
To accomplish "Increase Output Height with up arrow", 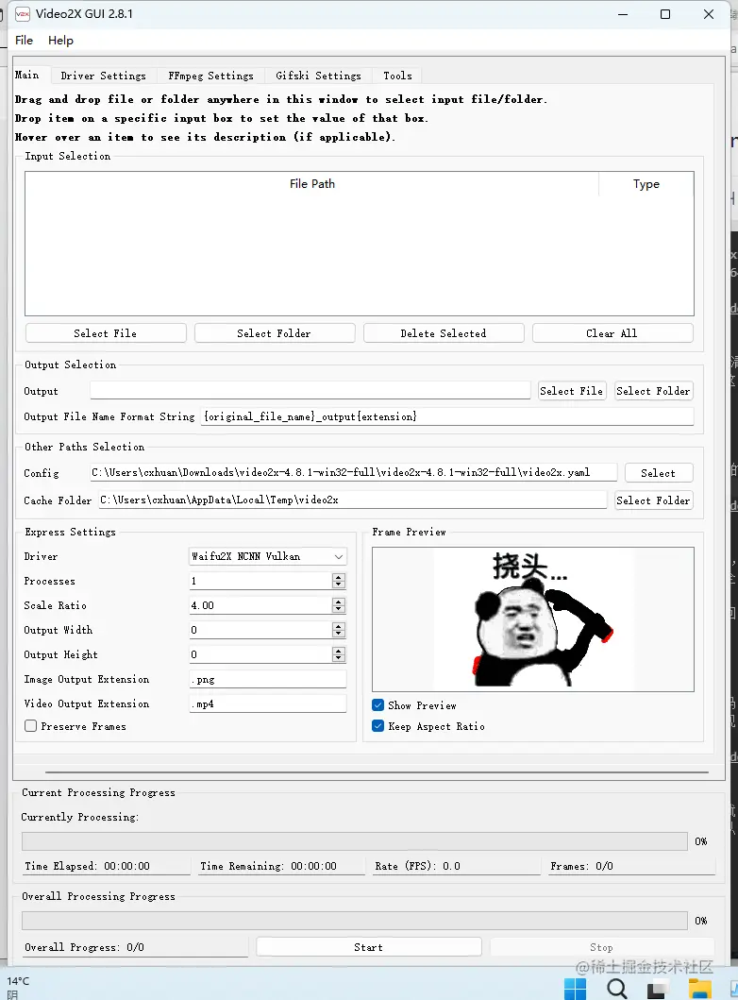I will pyautogui.click(x=339, y=650).
